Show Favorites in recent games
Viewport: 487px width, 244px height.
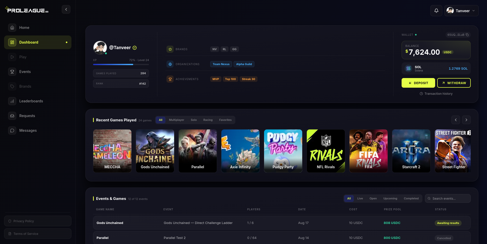(225, 120)
